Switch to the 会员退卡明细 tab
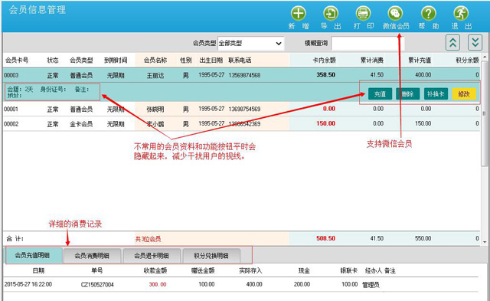This screenshot has width=490, height=301. [152, 256]
